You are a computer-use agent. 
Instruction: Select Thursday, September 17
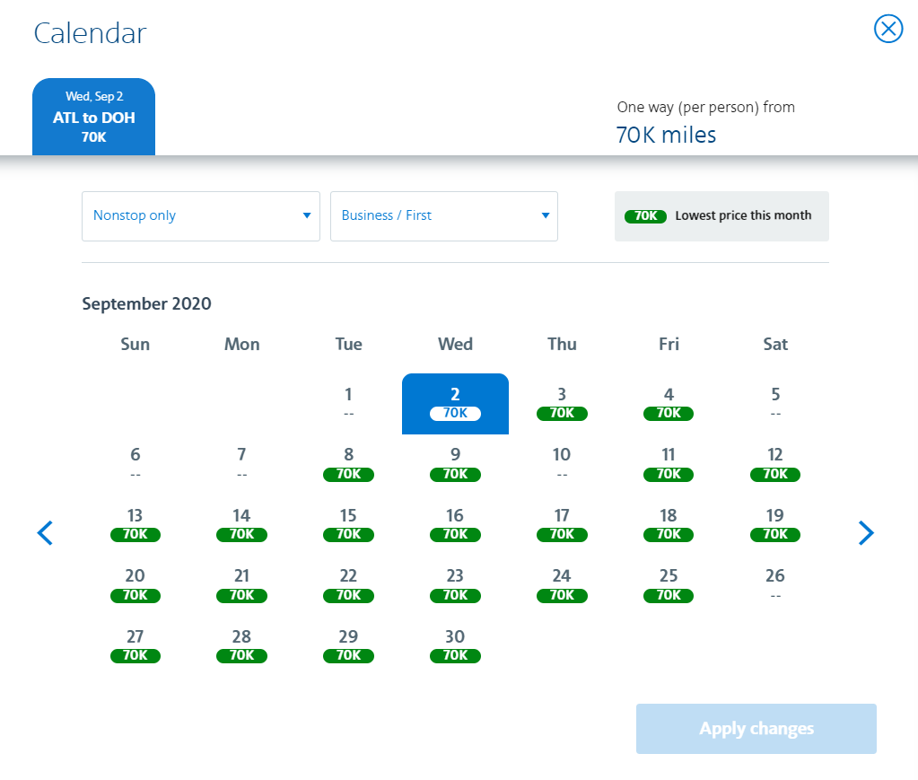tap(562, 525)
